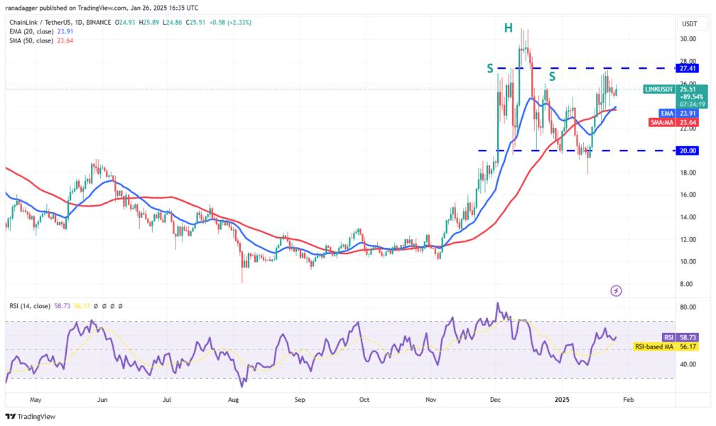Screen dimensions: 716x426
Task: Click the 30.00 price axis label
Action: [x=688, y=39]
